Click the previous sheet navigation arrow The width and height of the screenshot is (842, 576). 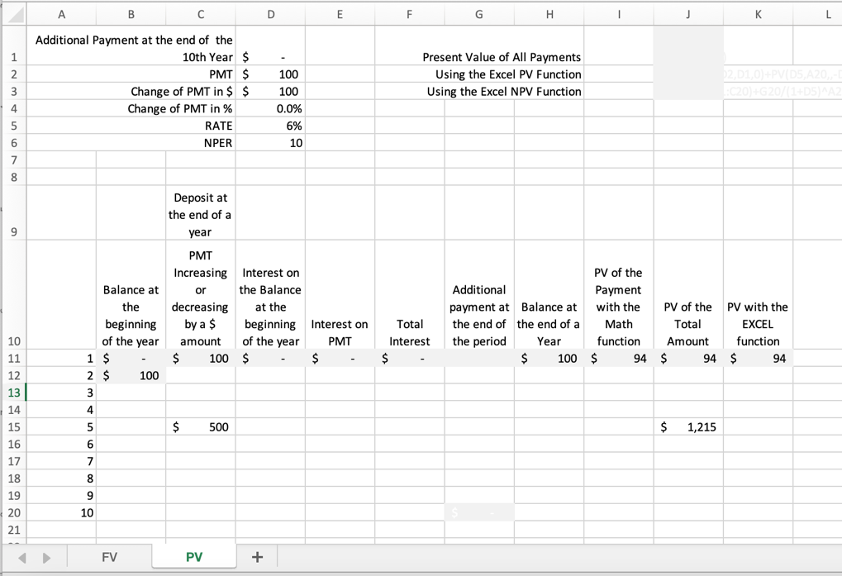point(22,558)
